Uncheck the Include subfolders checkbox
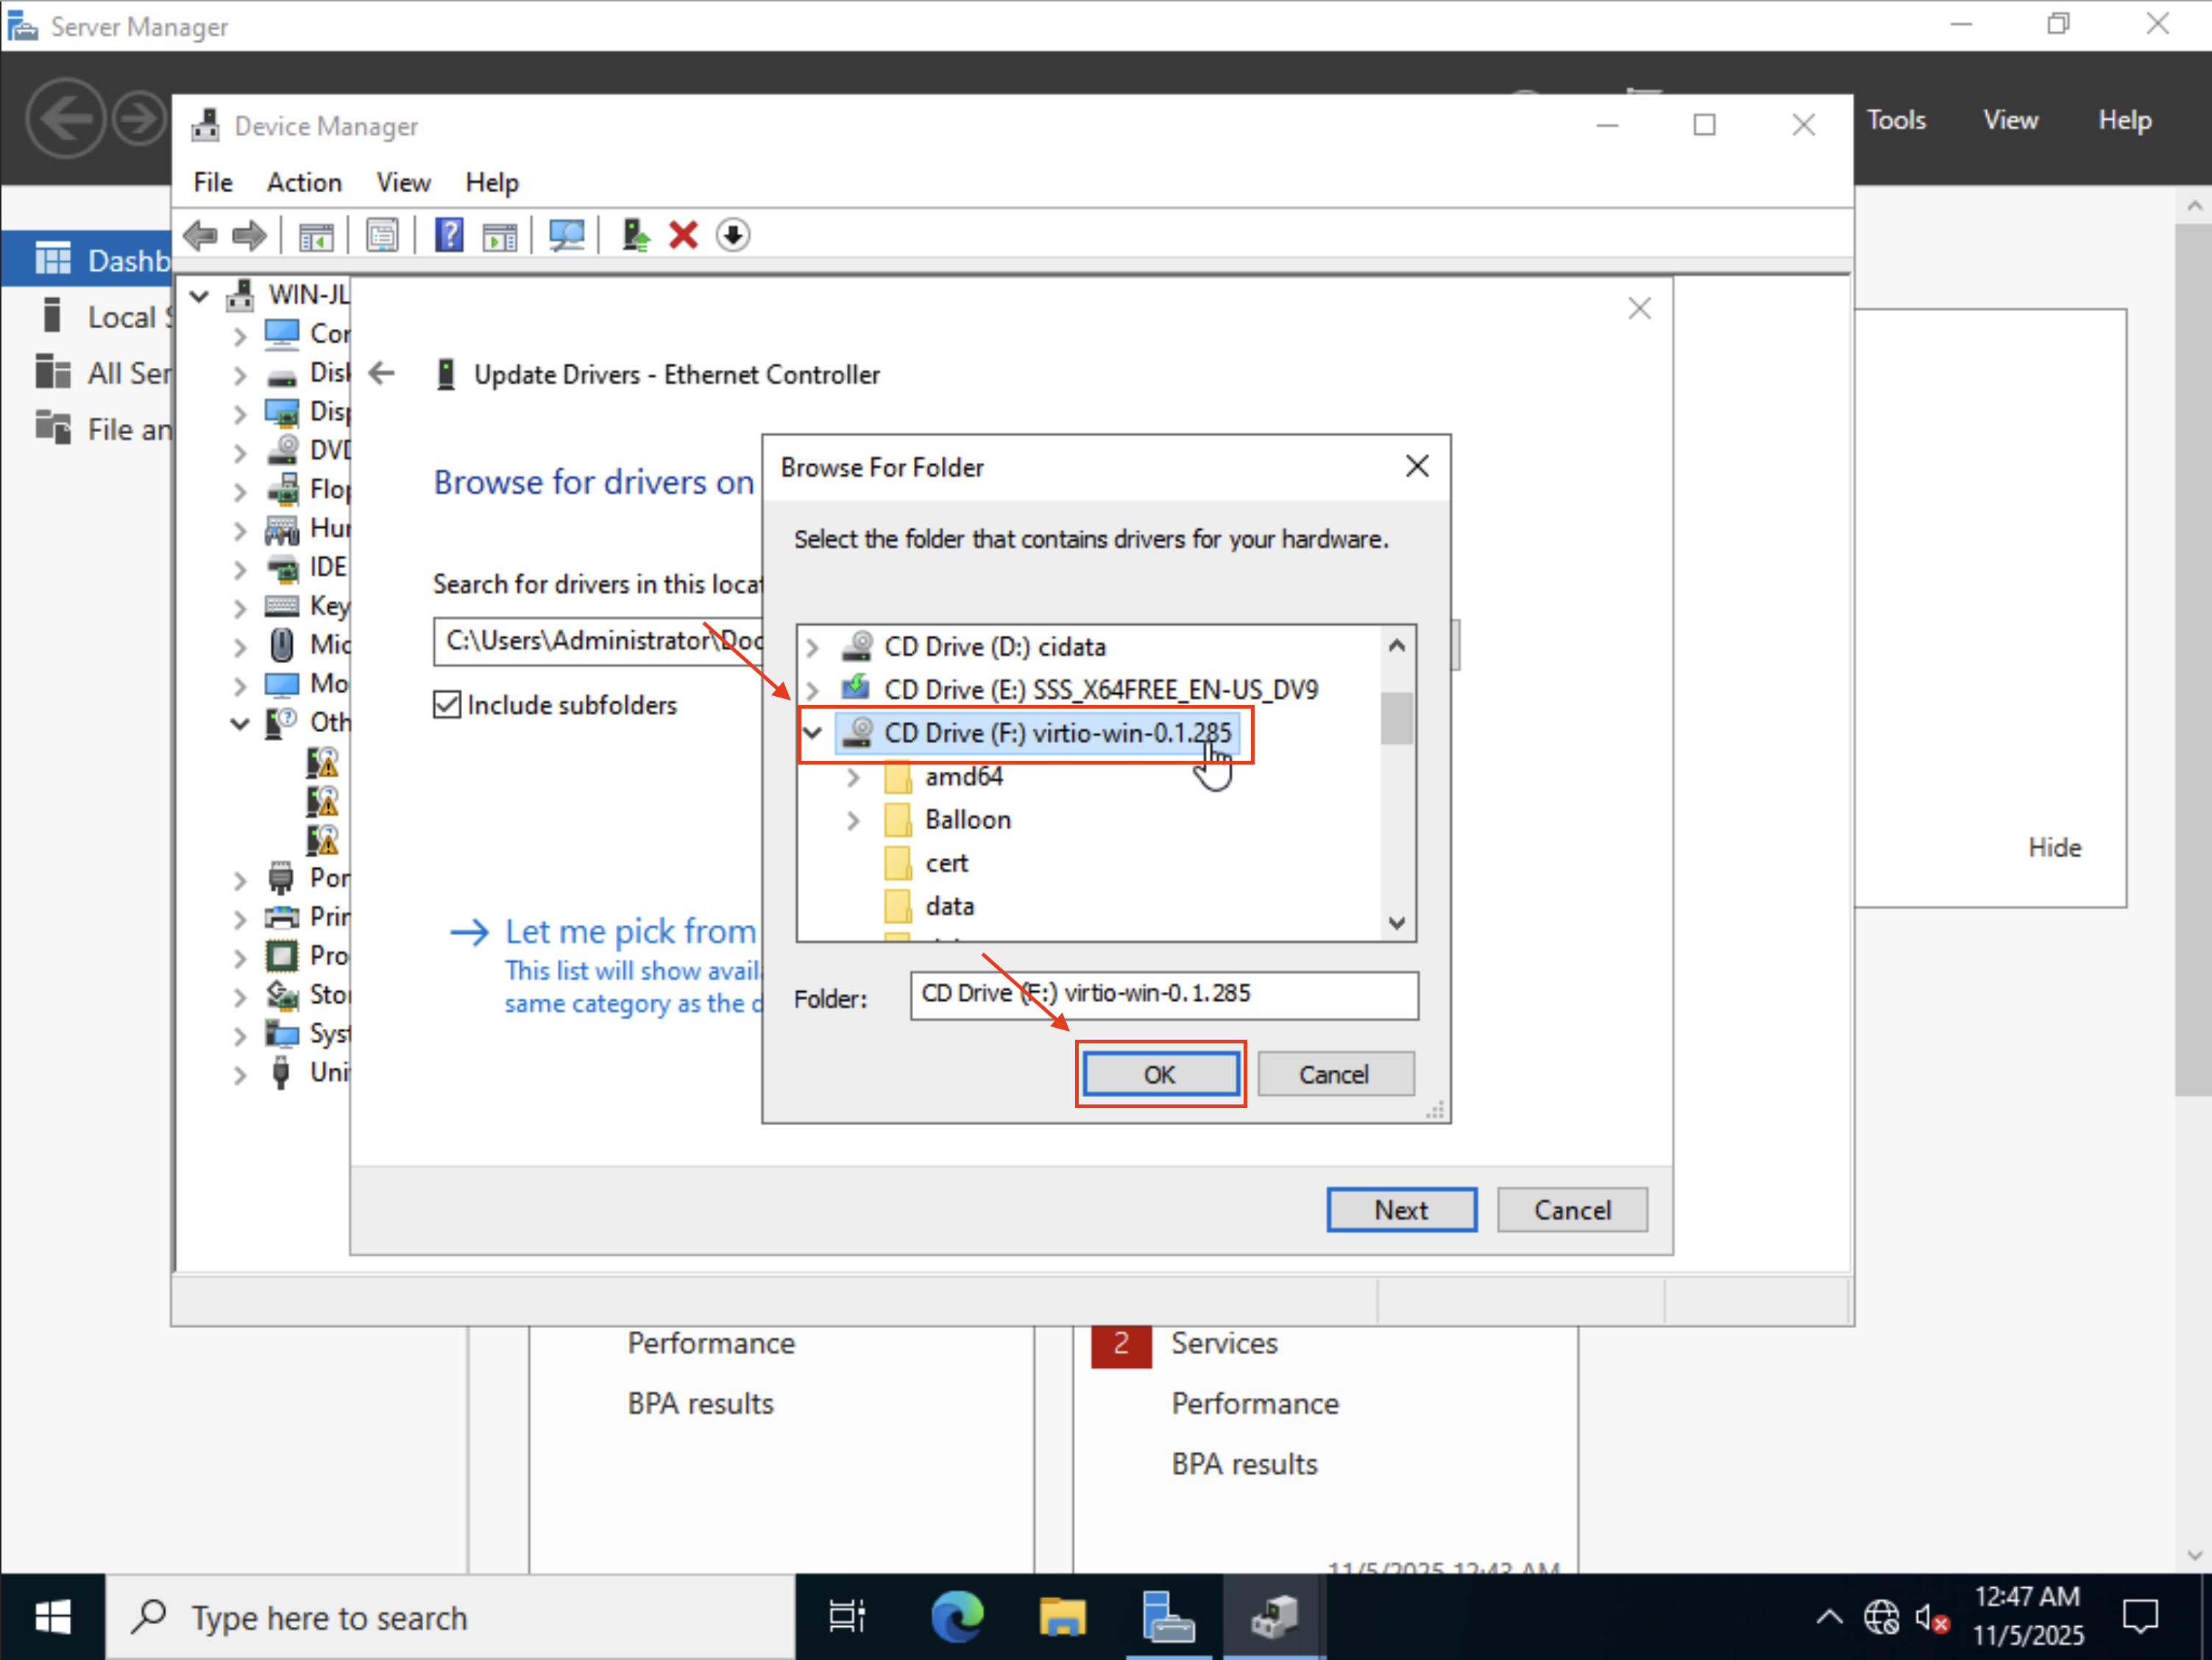The image size is (2212, 1660). [x=447, y=705]
